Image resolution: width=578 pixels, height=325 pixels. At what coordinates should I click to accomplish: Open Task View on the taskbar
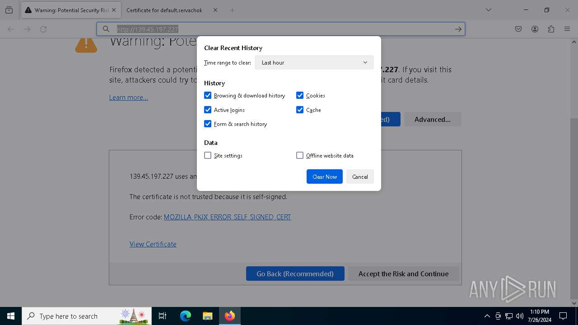(163, 316)
